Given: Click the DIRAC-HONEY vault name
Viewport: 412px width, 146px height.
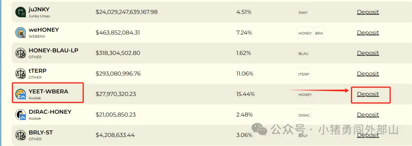Looking at the screenshot, I should tap(50, 112).
